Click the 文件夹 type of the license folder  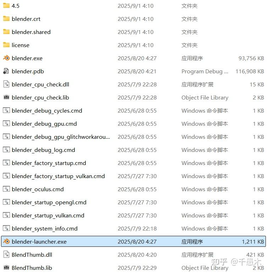(x=189, y=45)
